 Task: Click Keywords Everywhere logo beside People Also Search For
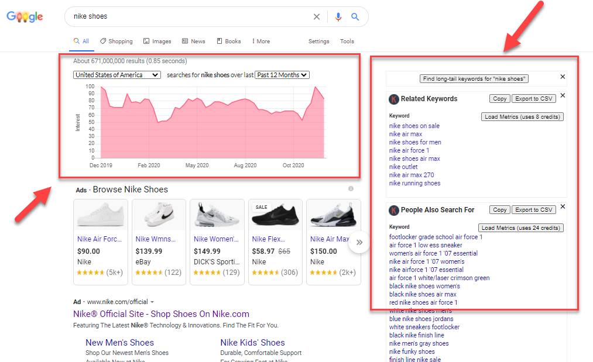tap(394, 211)
